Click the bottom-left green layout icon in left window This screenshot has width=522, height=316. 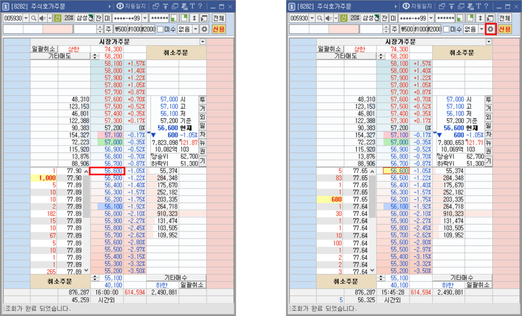pos(174,18)
